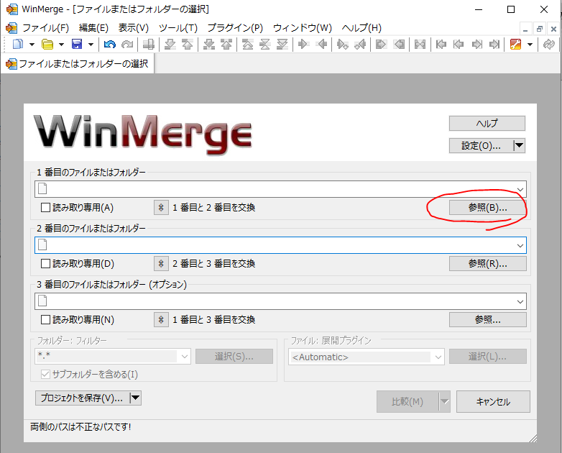Click the New document toolbar icon
The width and height of the screenshot is (562, 453).
(x=17, y=45)
